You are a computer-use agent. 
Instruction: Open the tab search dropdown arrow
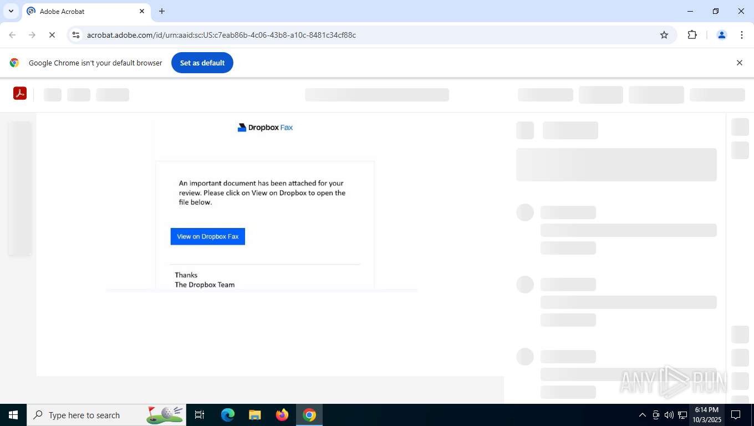click(x=11, y=11)
